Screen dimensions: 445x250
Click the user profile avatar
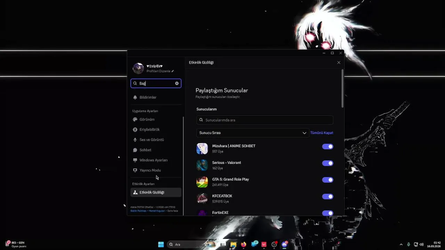138,68
